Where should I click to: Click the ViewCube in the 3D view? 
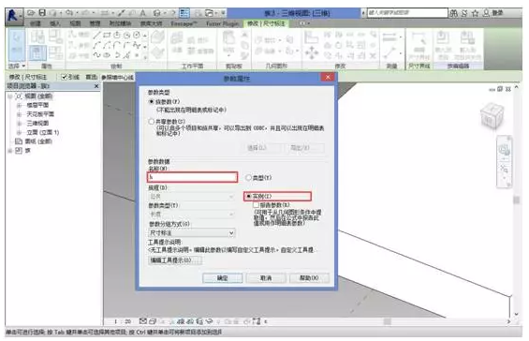pyautogui.click(x=492, y=116)
